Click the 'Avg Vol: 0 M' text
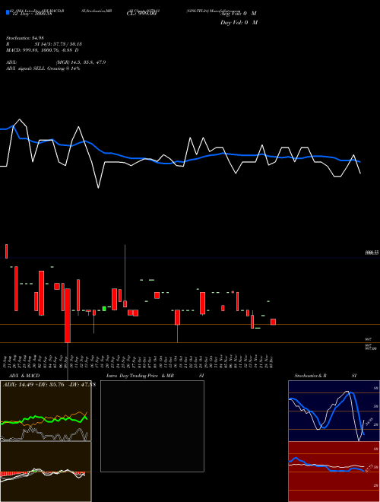 239,14
